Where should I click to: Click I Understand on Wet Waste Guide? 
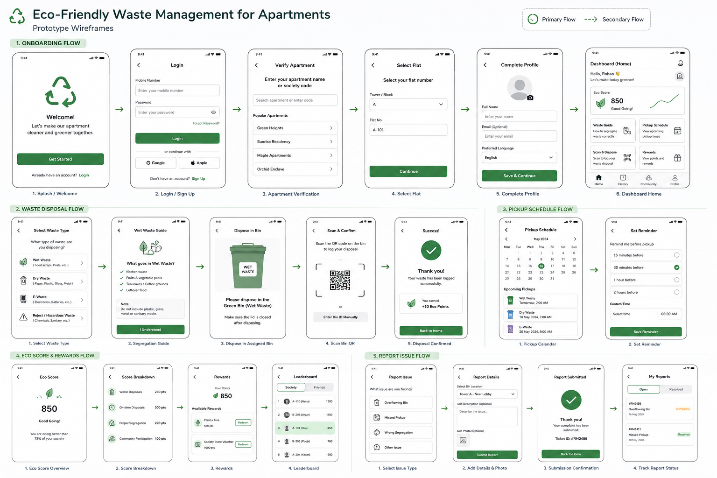[x=150, y=330]
